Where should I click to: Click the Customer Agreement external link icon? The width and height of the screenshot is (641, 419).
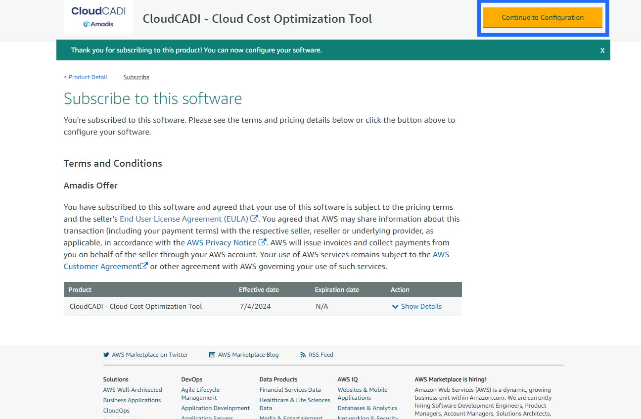144,266
